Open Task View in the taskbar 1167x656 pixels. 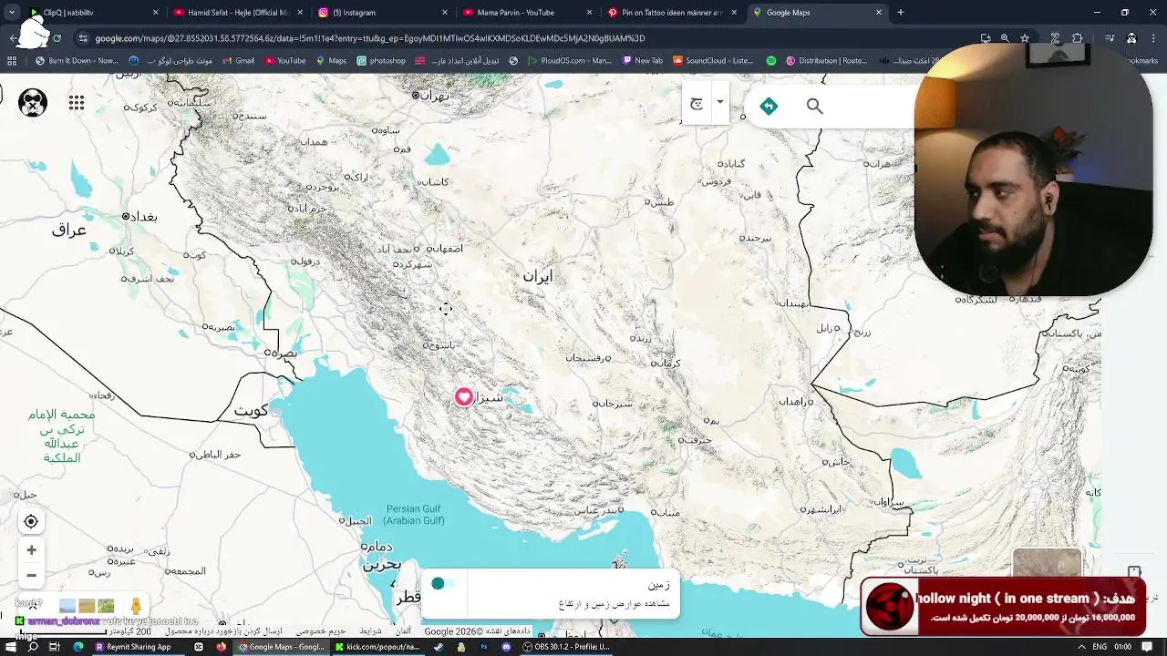tap(55, 647)
